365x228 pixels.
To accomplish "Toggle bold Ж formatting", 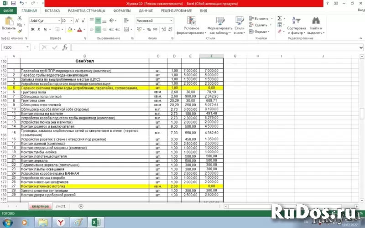I will click(32, 30).
